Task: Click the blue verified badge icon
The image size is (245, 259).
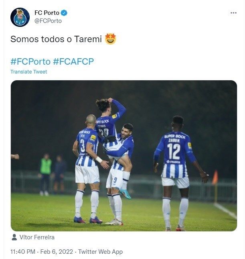Action: click(x=64, y=13)
